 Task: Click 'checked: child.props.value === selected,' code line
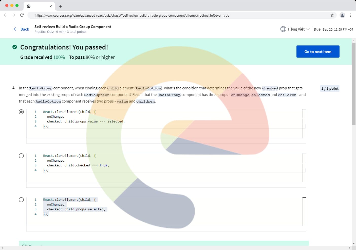pos(86,121)
